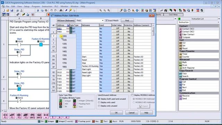Select the Timer instruction in list
222x125 pixels.
click(185, 54)
